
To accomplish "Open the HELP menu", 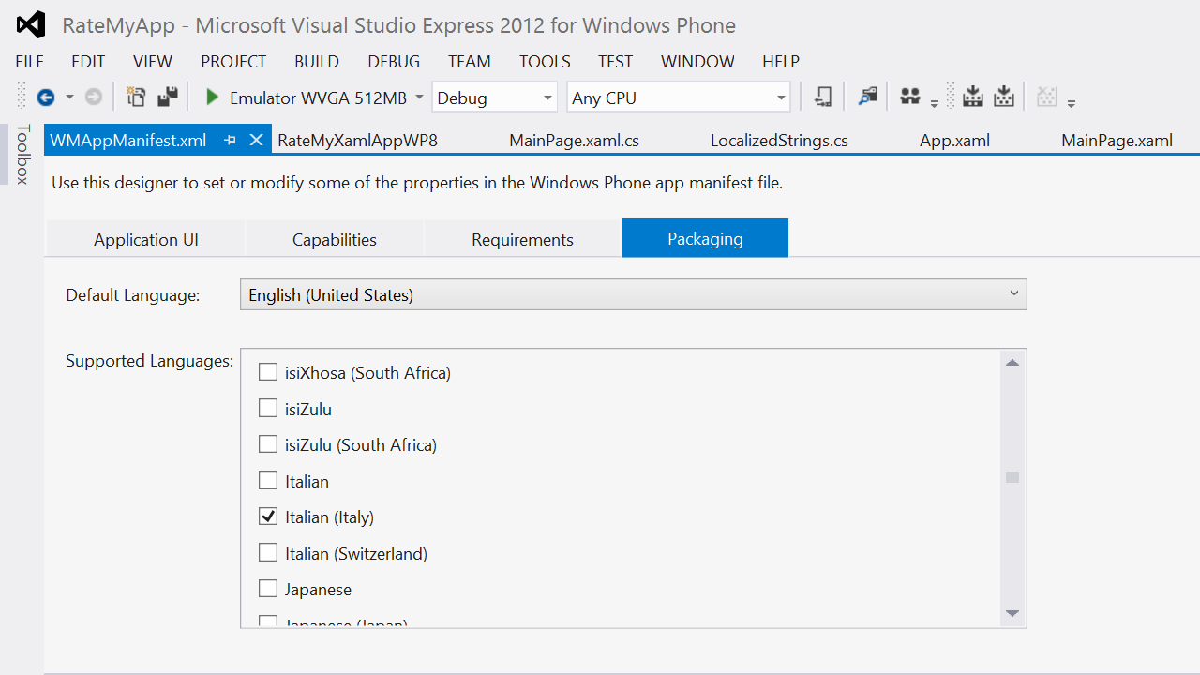I will tap(781, 62).
